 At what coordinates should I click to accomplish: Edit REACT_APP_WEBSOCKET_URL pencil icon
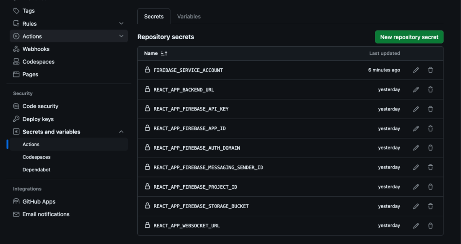click(416, 226)
